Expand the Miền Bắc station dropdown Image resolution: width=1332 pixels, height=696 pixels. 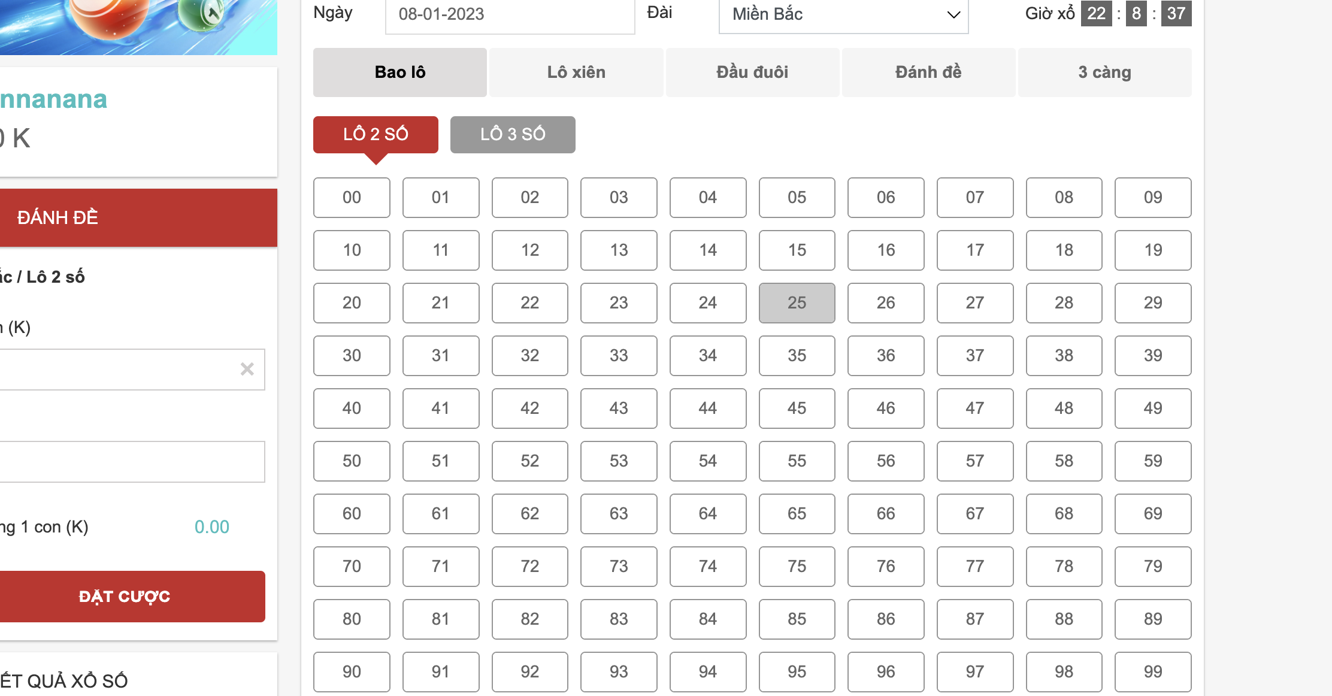[843, 15]
